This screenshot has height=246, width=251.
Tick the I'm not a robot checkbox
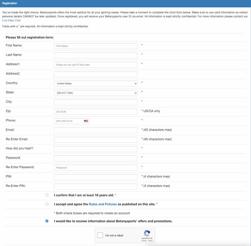[x=100, y=235]
